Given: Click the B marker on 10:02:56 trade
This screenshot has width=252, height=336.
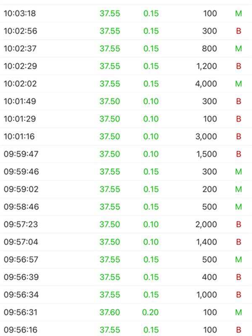Looking at the screenshot, I should tap(239, 31).
